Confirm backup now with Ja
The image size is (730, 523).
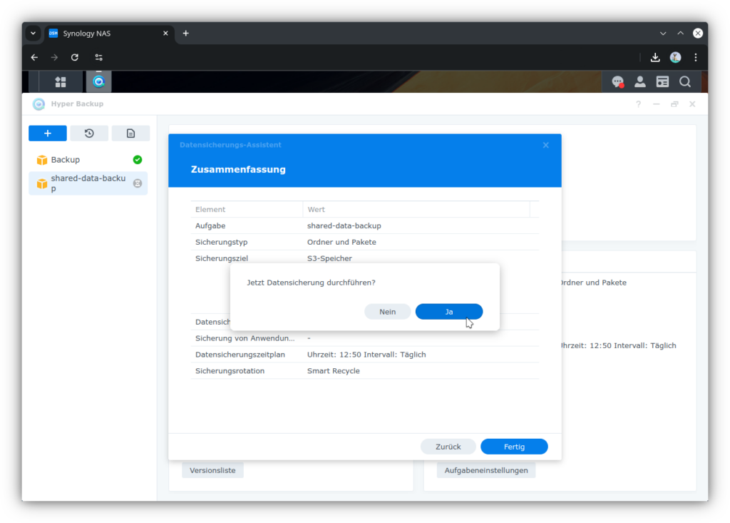coord(449,312)
